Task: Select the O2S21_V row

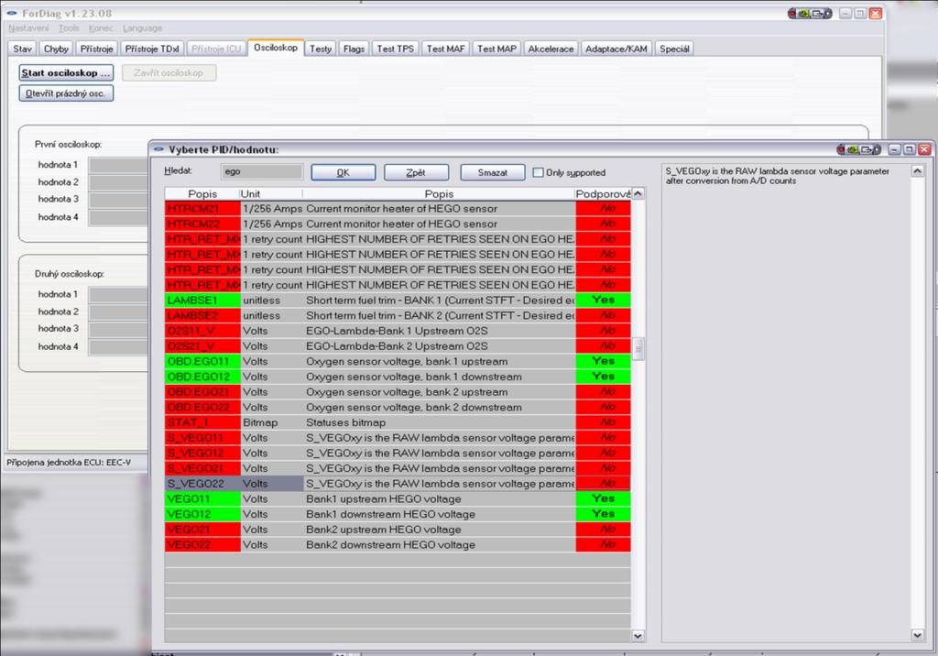Action: [x=398, y=346]
